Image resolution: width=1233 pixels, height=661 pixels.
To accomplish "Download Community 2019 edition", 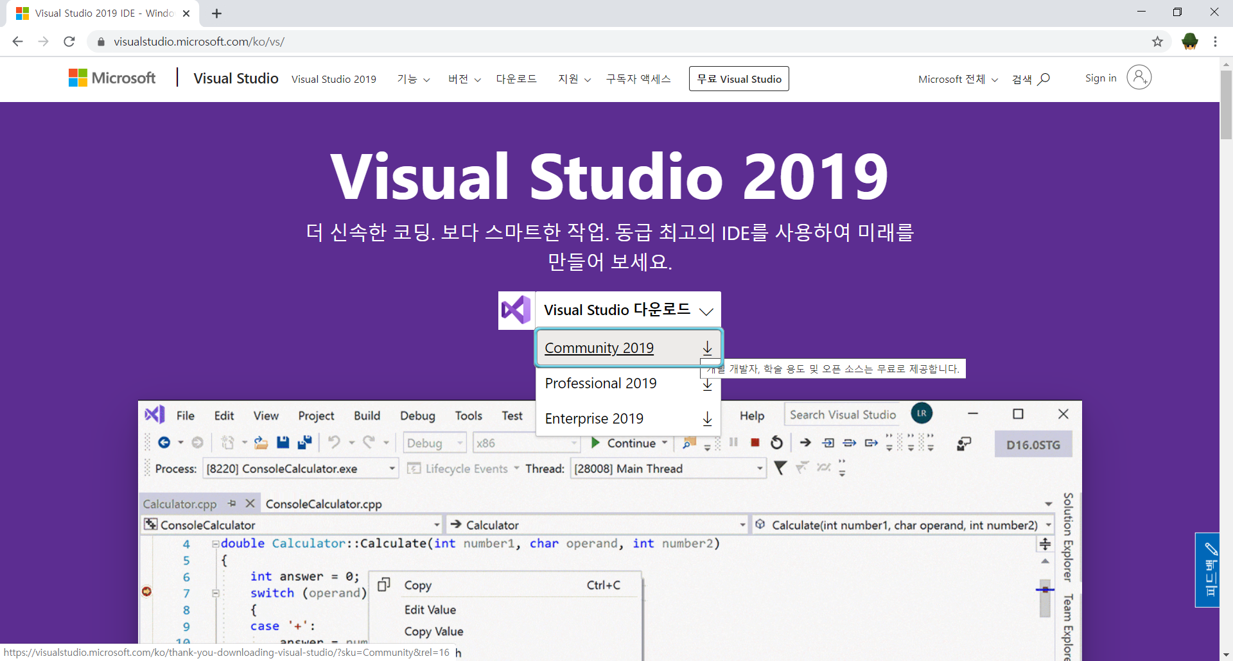I will [629, 348].
